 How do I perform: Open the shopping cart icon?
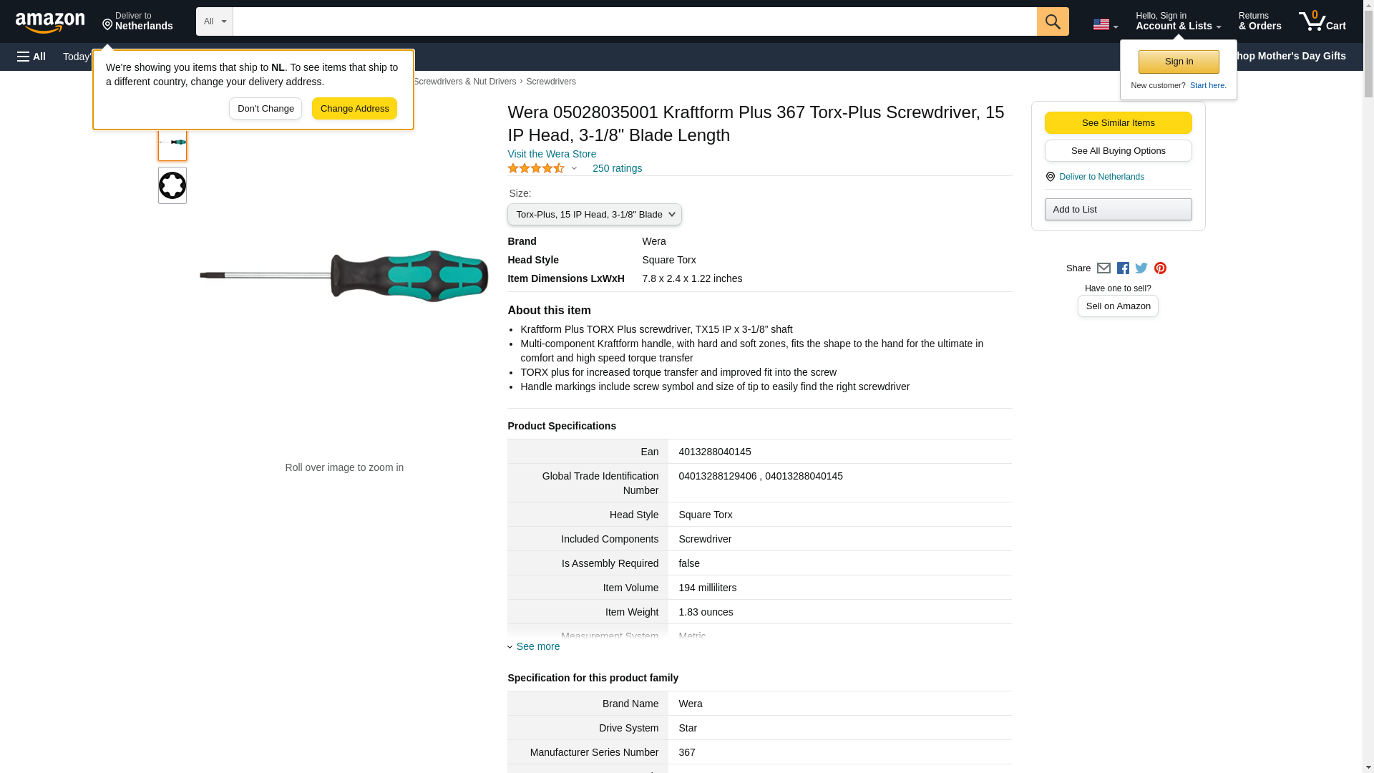pyautogui.click(x=1322, y=21)
